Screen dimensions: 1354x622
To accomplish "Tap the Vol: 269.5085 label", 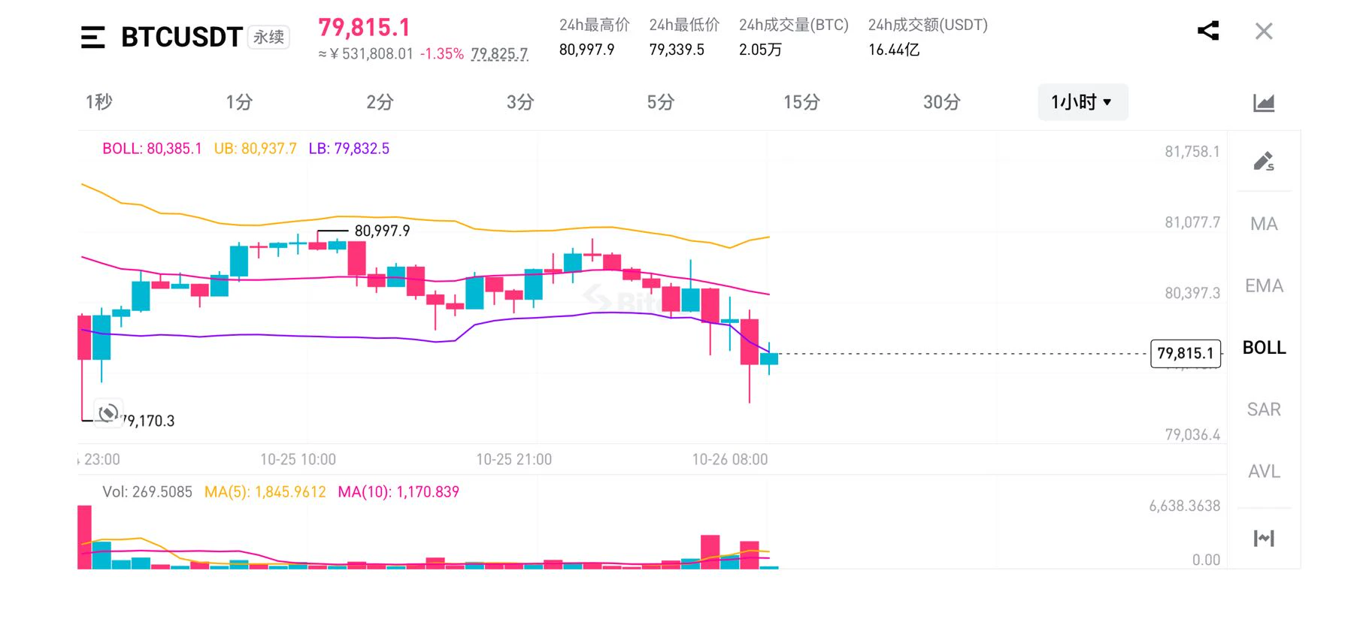I will 147,492.
